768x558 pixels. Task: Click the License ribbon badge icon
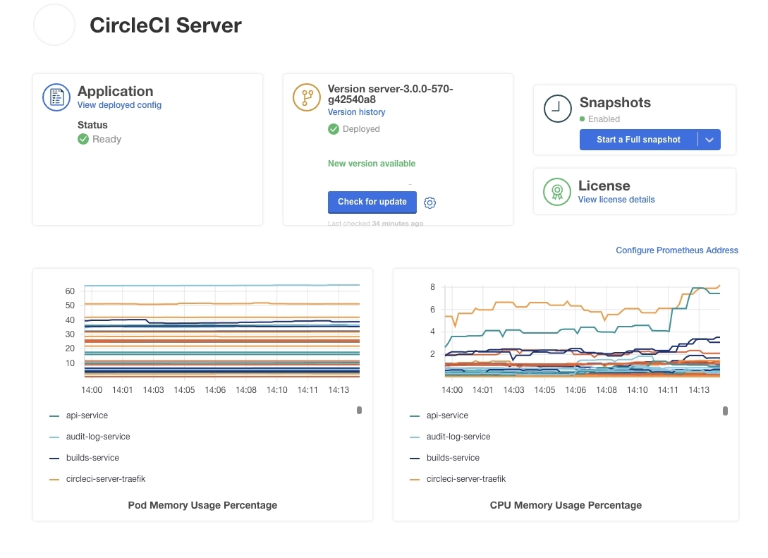coord(557,191)
